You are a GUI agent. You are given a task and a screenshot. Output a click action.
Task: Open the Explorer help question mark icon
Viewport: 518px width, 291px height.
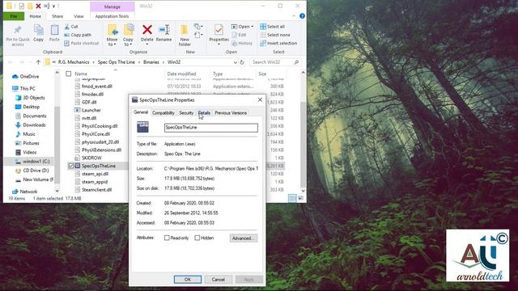tap(302, 16)
